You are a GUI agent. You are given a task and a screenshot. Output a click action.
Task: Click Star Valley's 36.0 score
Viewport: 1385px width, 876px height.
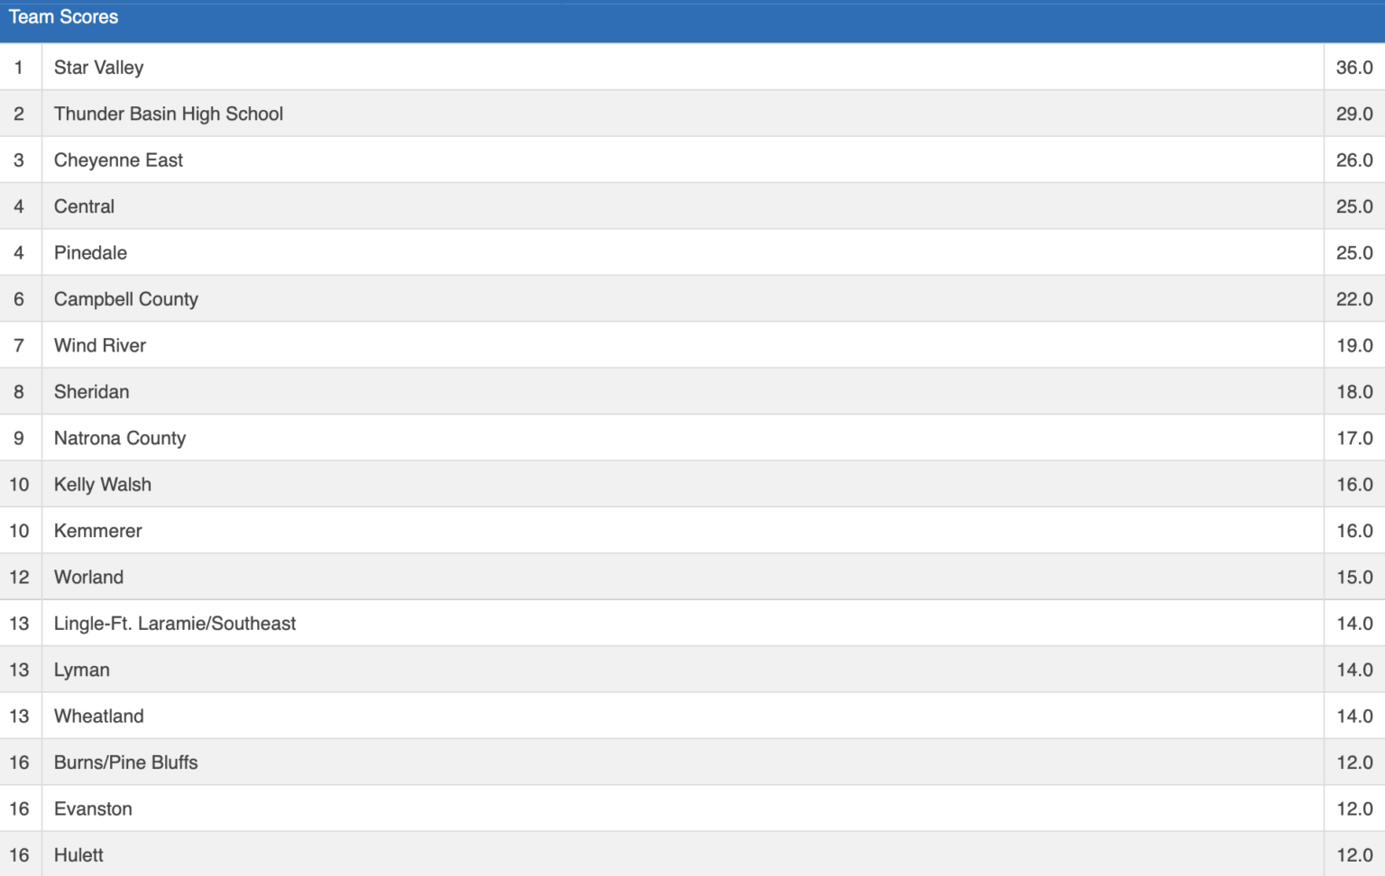tap(1353, 68)
